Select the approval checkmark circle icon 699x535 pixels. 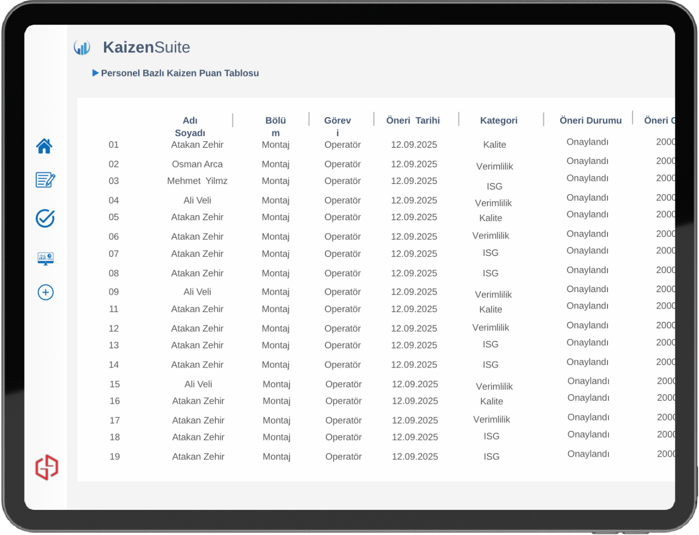pyautogui.click(x=45, y=218)
